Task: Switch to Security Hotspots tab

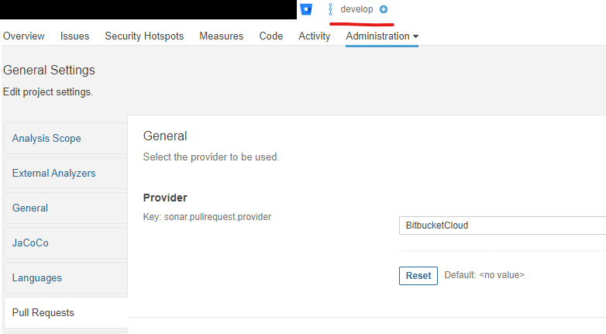Action: click(x=144, y=36)
